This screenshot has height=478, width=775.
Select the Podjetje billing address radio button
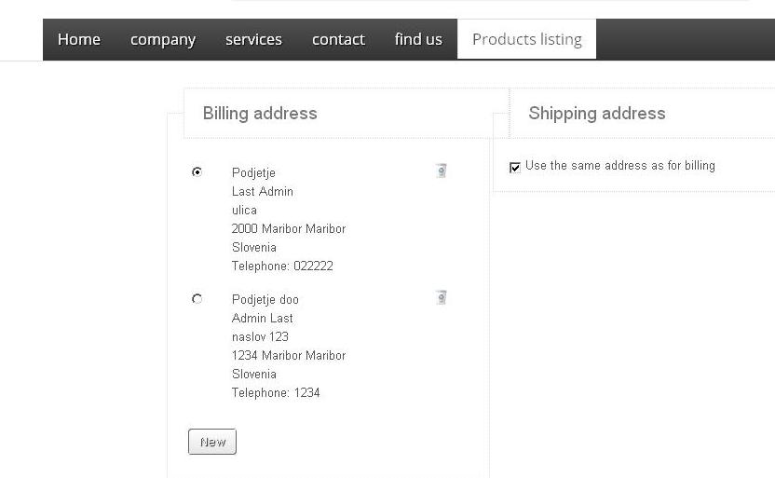197,172
